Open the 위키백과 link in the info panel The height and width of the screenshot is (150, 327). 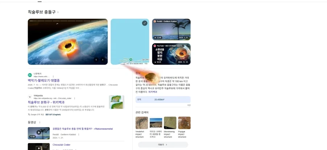pyautogui.click(x=153, y=92)
